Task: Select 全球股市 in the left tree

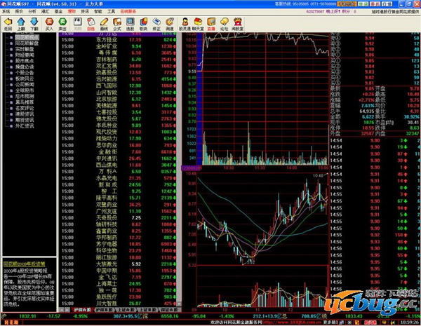Action: pos(25,91)
